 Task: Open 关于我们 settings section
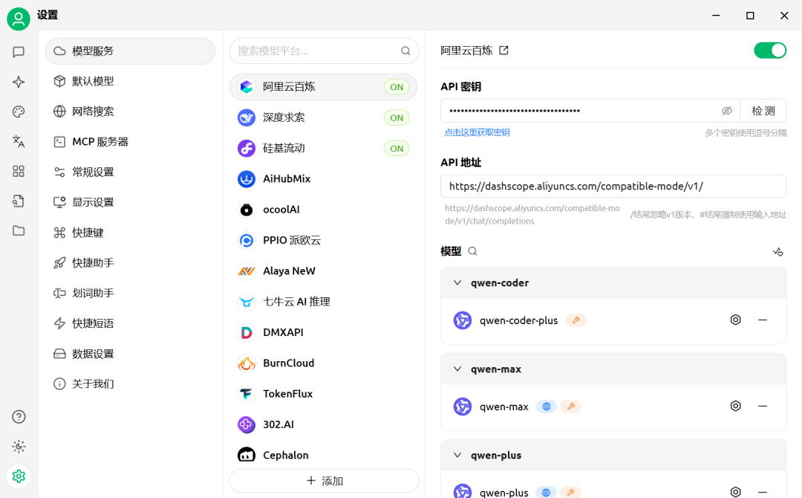pyautogui.click(x=130, y=384)
